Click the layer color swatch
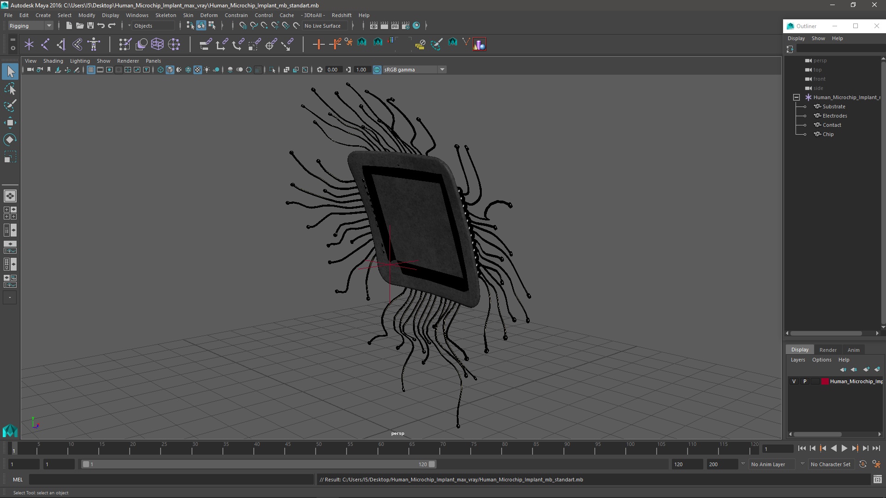Screen dimensions: 886x498 pyautogui.click(x=825, y=381)
